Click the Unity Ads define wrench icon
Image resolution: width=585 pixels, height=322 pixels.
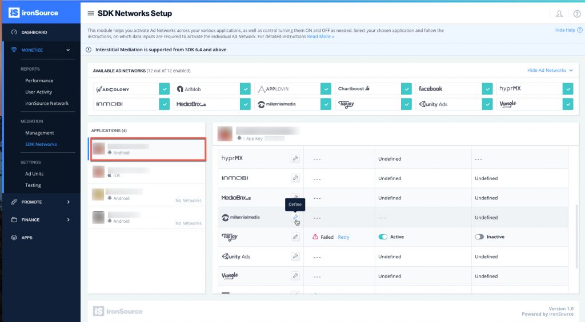[x=295, y=256]
